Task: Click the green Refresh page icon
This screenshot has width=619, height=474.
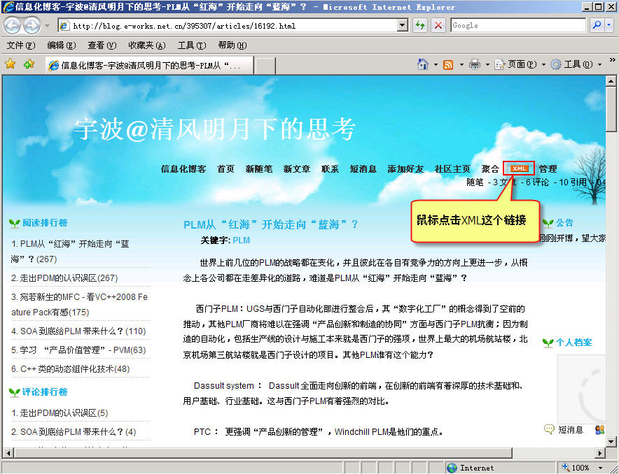Action: [x=420, y=26]
